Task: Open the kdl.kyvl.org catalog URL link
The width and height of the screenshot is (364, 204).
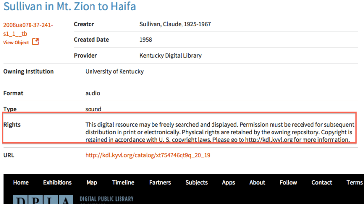Action: tap(148, 155)
